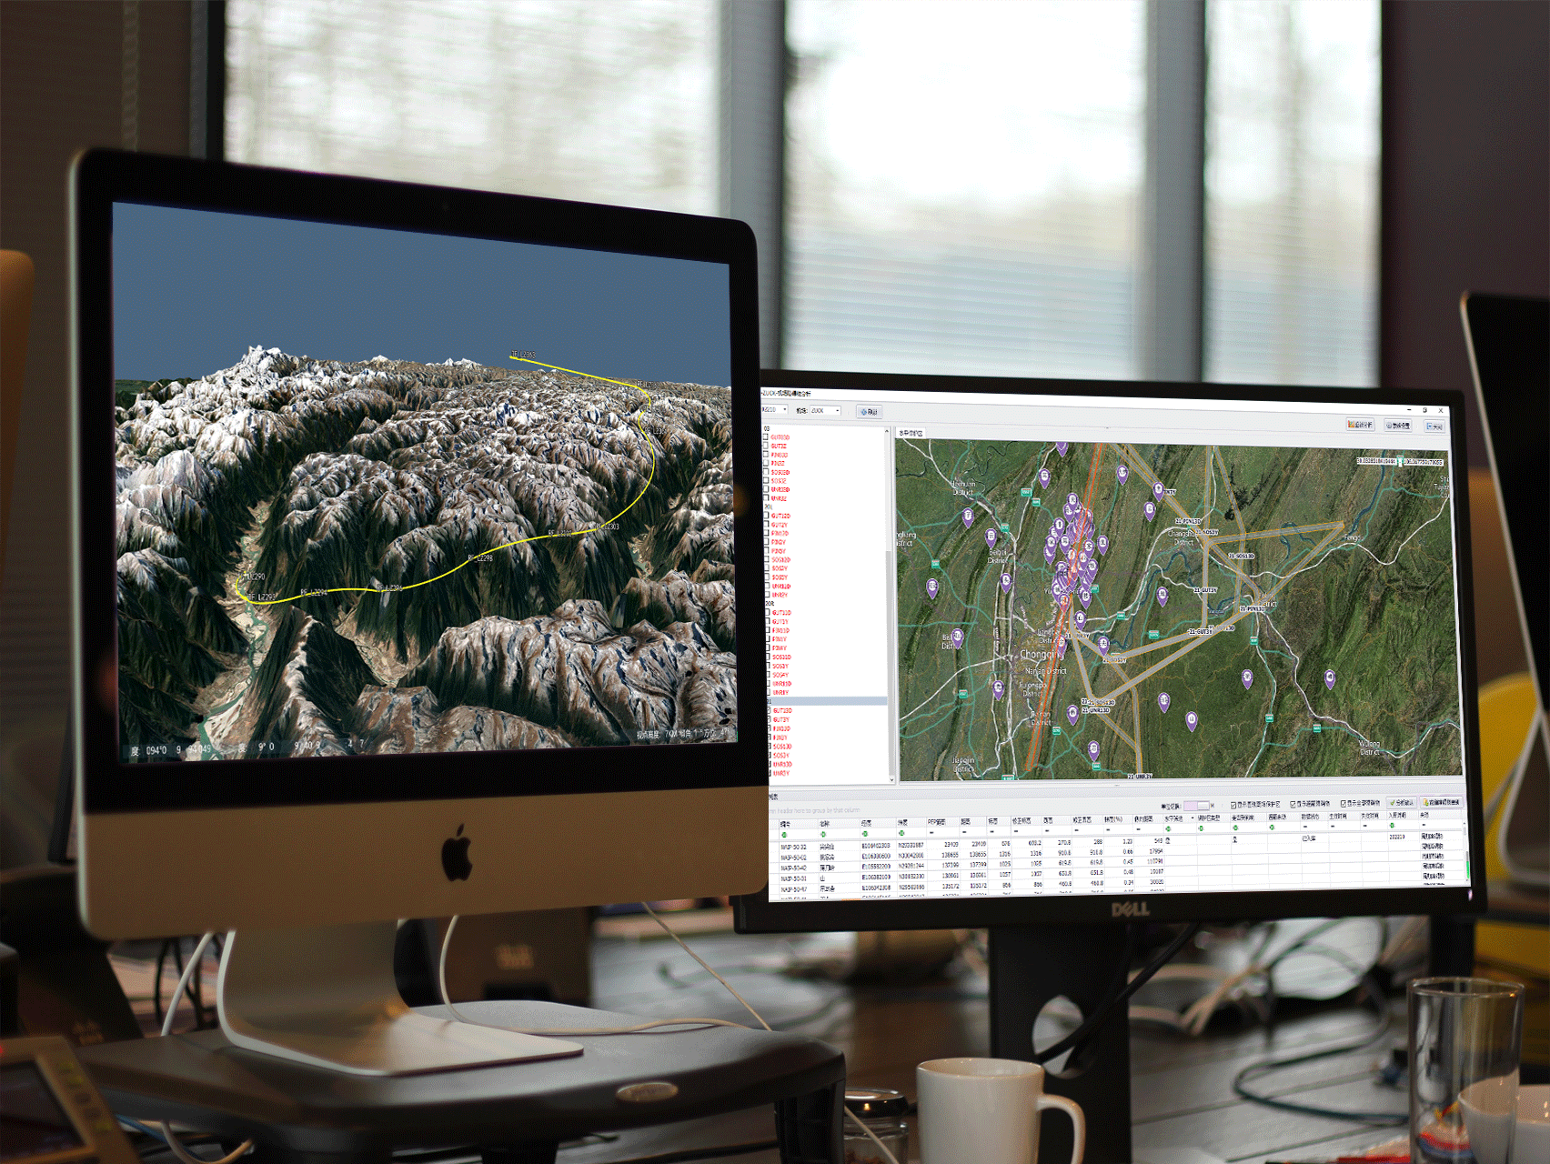This screenshot has width=1550, height=1164.
Task: Select the highlighted 21 runway group row
Action: coord(826,701)
